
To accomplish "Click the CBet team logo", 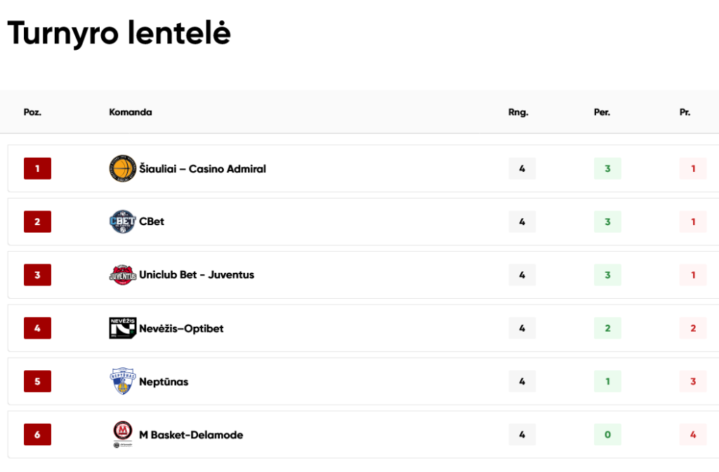I will [x=122, y=222].
